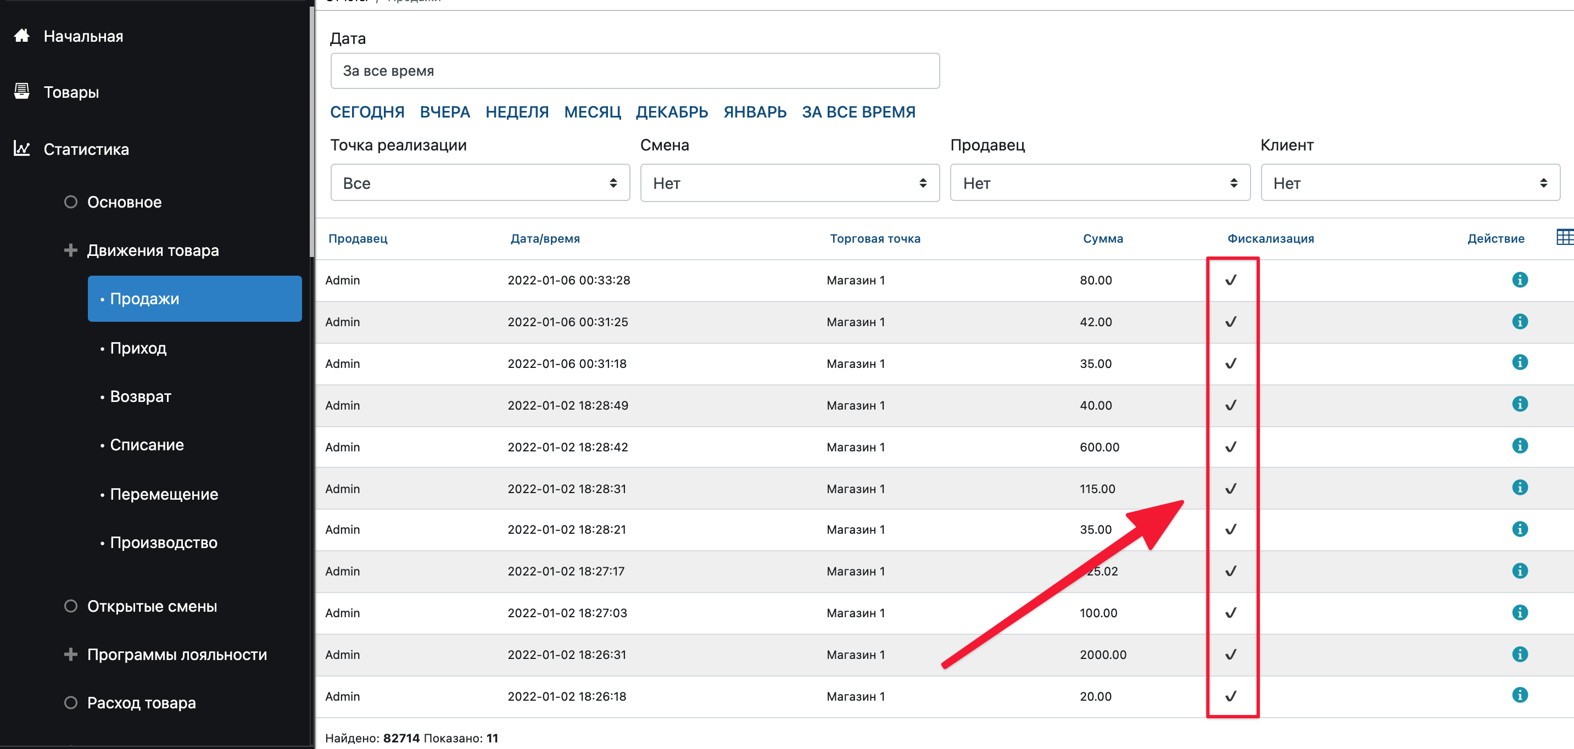Open info icon for the 80.00 sale

tap(1519, 280)
